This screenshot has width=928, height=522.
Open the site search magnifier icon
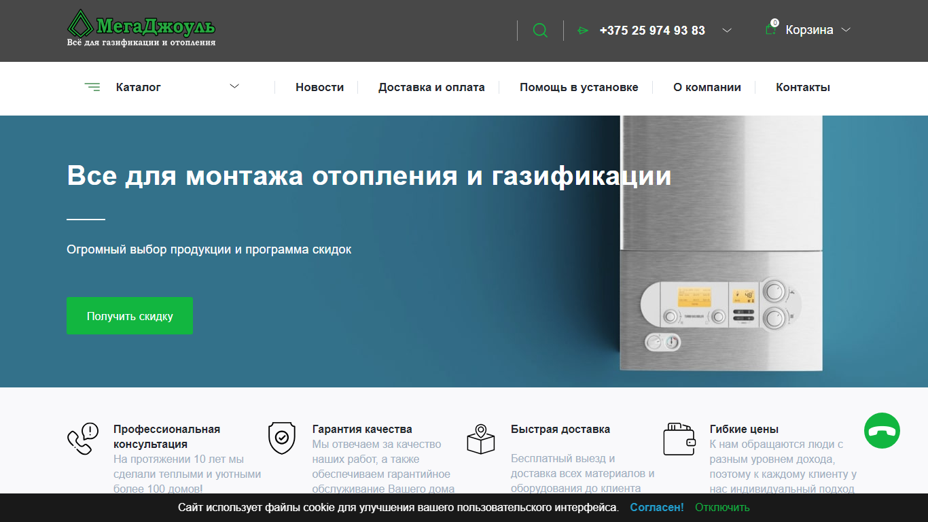(540, 31)
